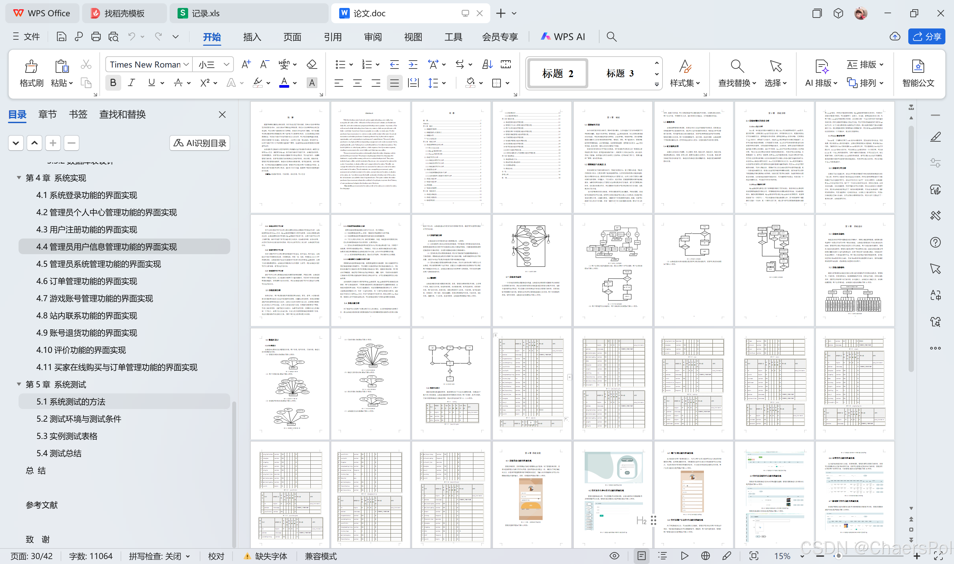Click the Abstract page thumbnail
954x564 pixels.
(x=370, y=157)
